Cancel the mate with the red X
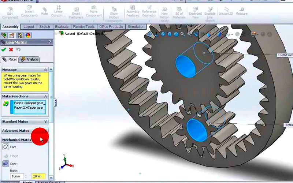Viewport: 293px width, 183px height. coord(11,49)
